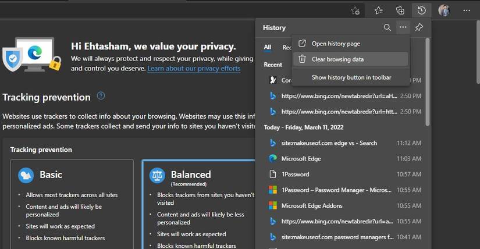This screenshot has width=480, height=249.
Task: Open History more options ellipsis
Action: 403,27
